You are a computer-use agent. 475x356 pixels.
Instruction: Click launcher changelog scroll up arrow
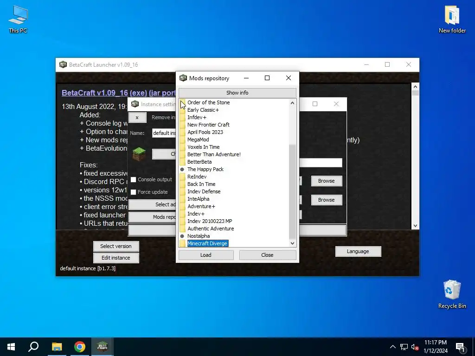[x=415, y=87]
